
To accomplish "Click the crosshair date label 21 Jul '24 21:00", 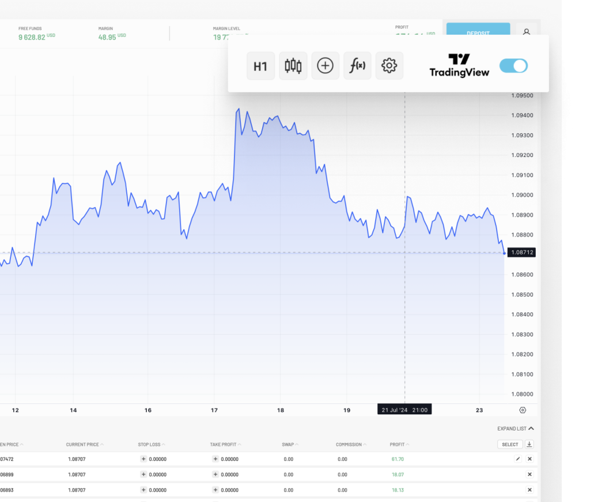I will [404, 410].
